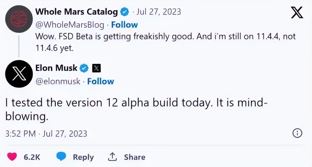312x167 pixels.
Task: Open the tweet info via the circled-i icon
Action: (297, 133)
